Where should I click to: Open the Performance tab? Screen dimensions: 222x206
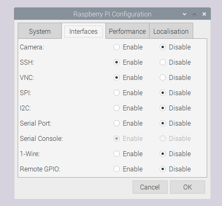click(127, 31)
